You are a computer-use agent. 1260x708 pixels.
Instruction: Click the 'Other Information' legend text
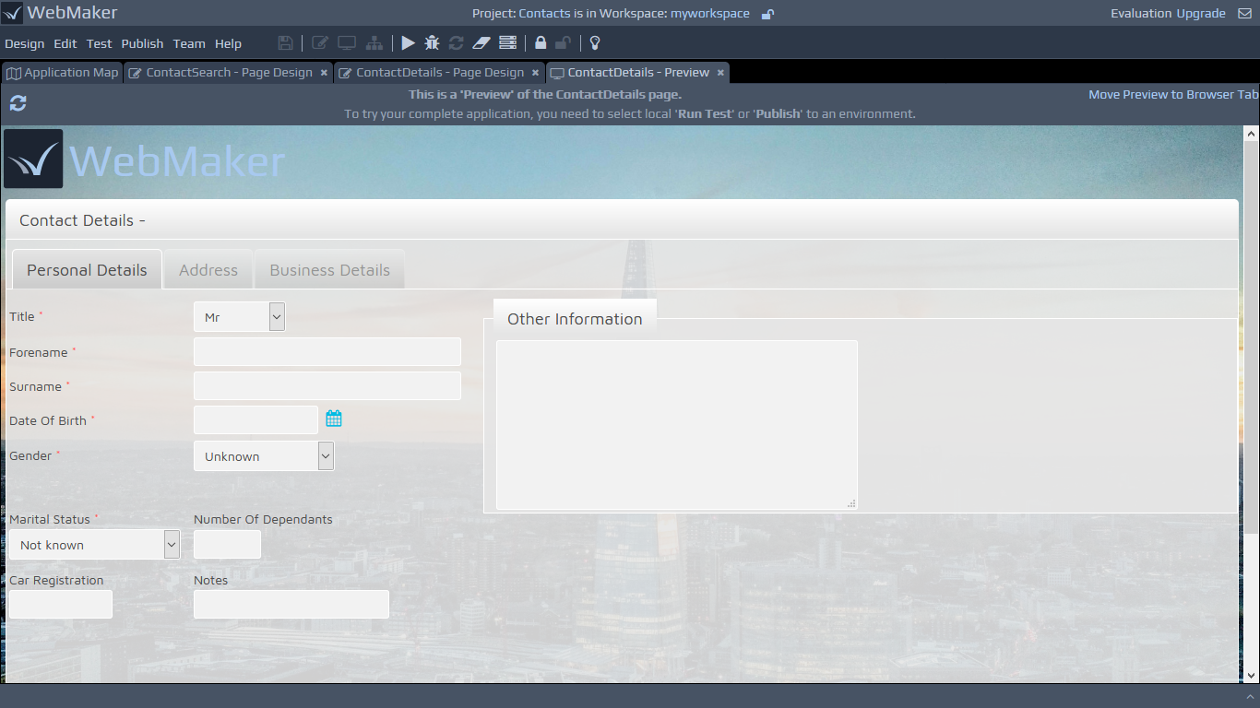[x=575, y=319]
